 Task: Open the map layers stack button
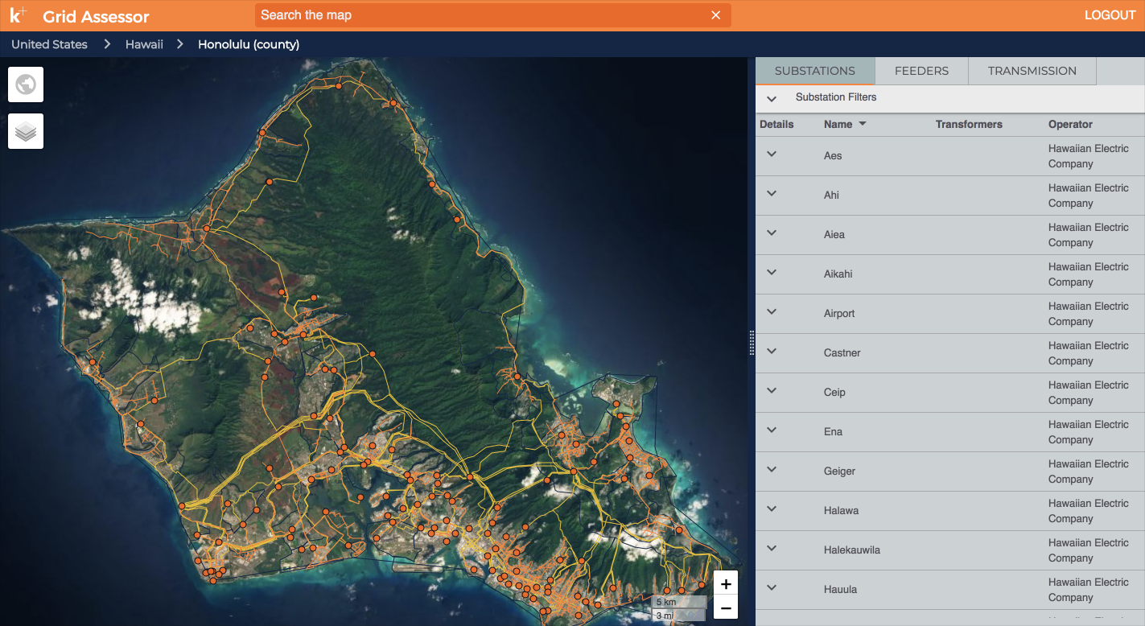point(26,131)
